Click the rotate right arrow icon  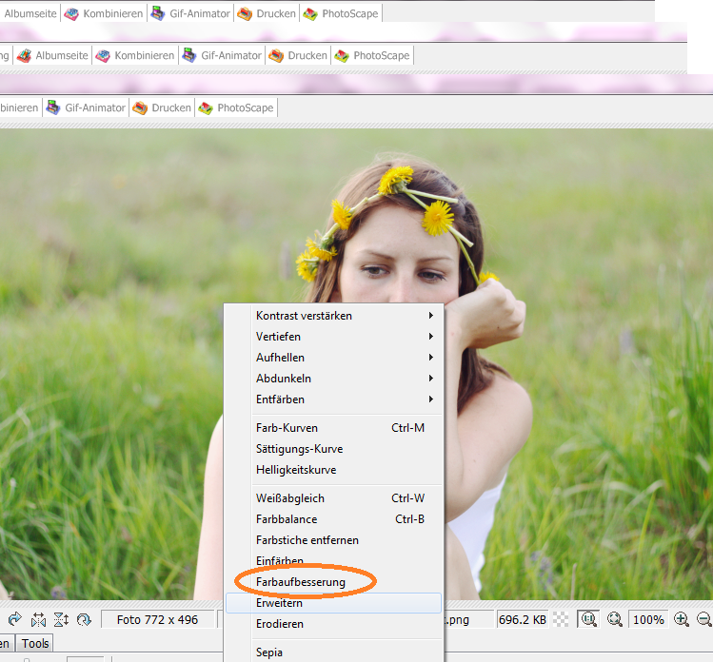coord(14,619)
